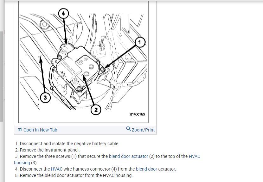The width and height of the screenshot is (263, 182).
Task: Follow the 'HVAC housing' link in step 3
Action: click(195, 156)
